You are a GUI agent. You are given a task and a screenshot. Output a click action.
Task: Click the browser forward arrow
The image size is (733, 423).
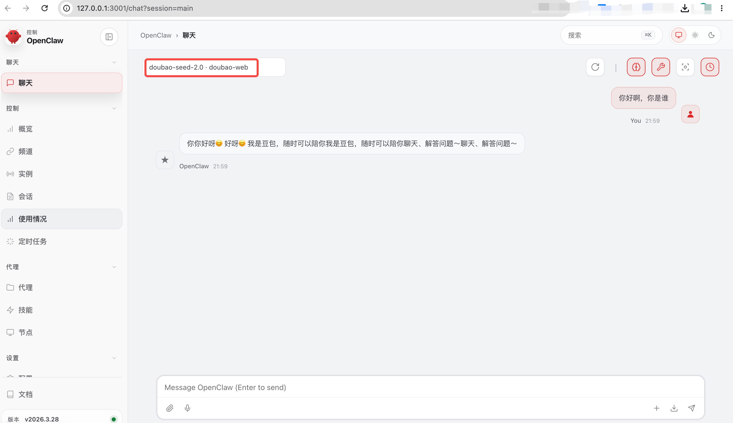coord(26,8)
